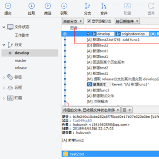Select commit '[A] 新增test2.txt文件 add func1'
The image size is (159, 159).
pyautogui.click(x=113, y=40)
